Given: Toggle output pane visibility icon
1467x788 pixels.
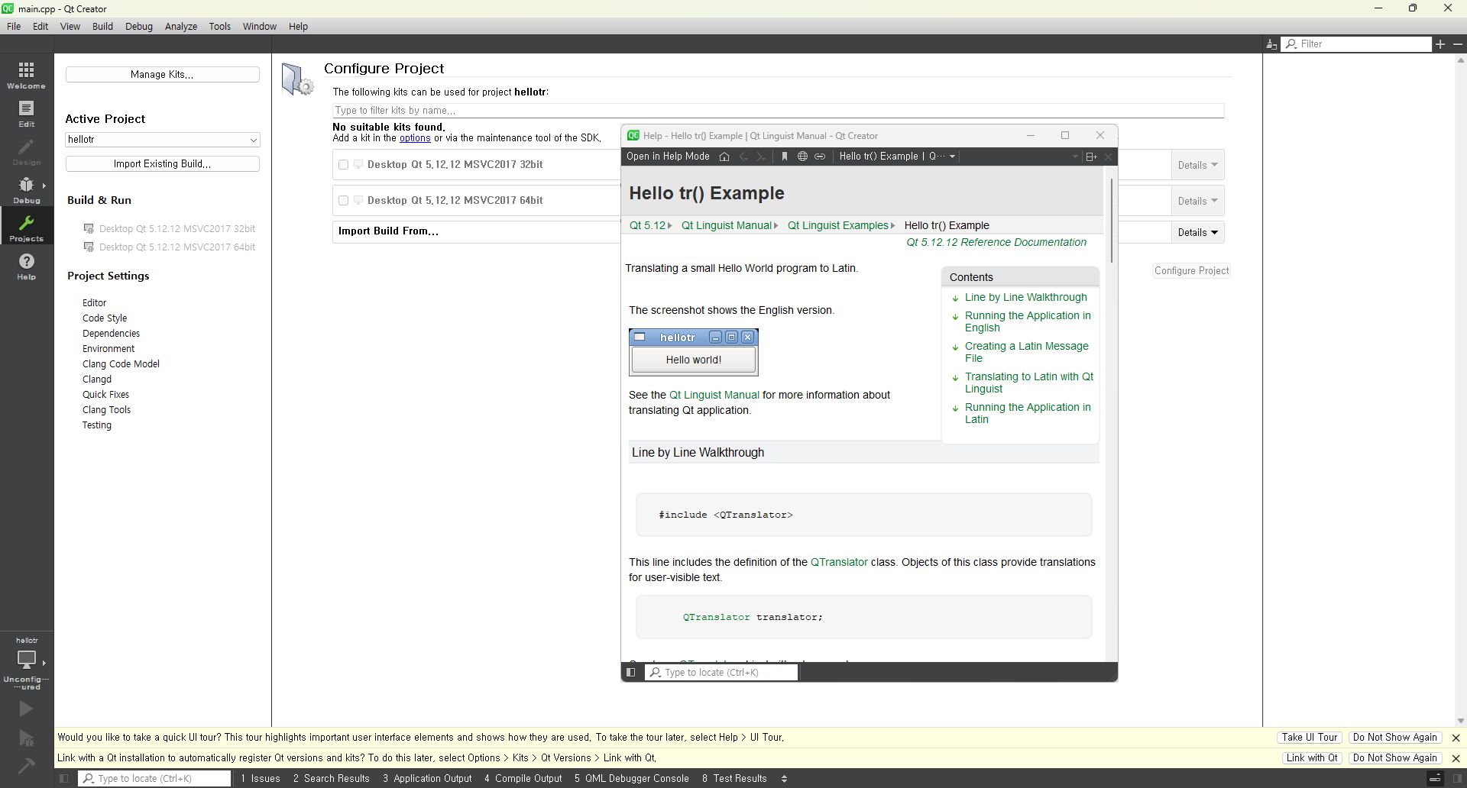Looking at the screenshot, I should point(1435,779).
